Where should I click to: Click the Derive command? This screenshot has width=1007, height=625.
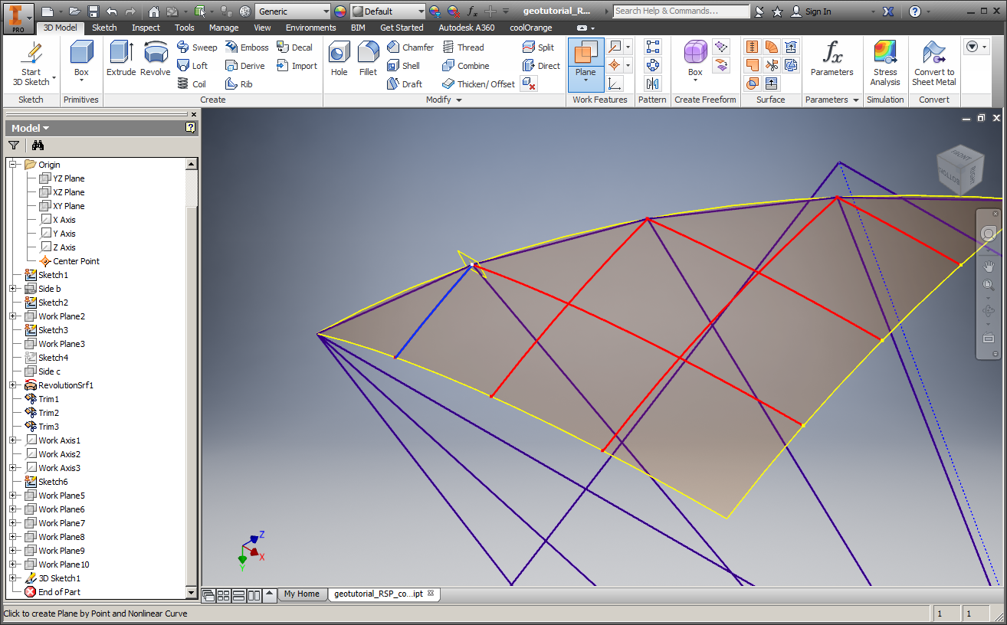(245, 66)
